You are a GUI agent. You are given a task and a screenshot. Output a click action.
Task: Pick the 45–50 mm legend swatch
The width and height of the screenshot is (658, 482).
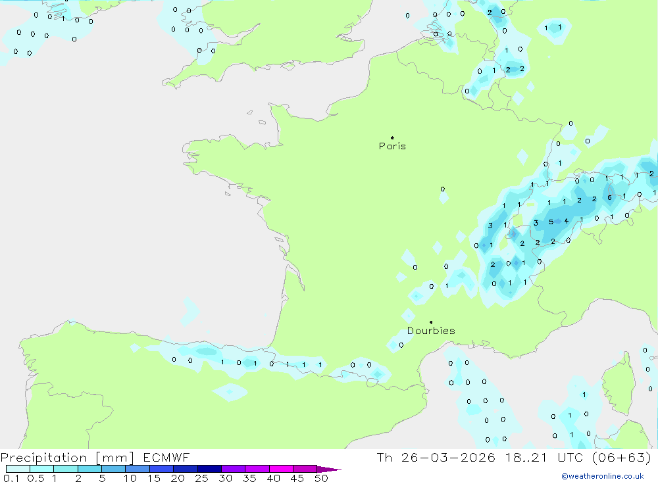pos(305,469)
